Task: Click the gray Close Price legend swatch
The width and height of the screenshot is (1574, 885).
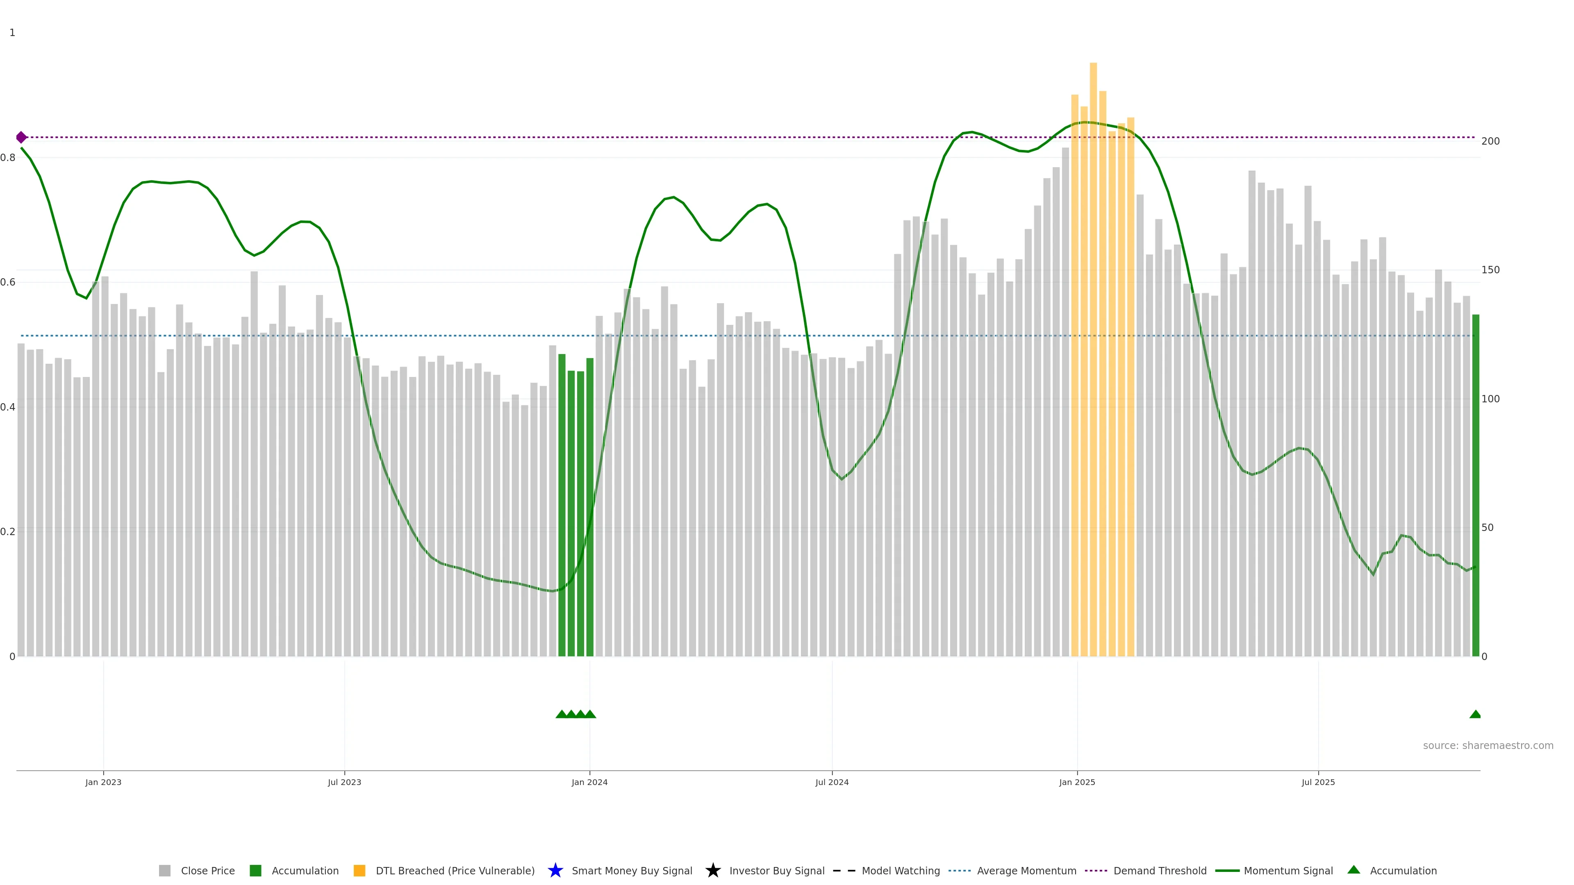Action: click(164, 870)
